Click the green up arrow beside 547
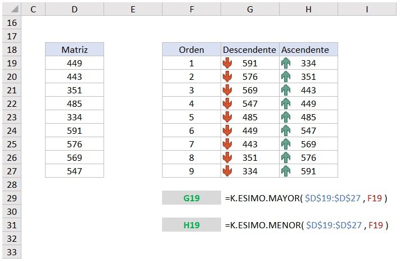The width and height of the screenshot is (400, 262). [286, 130]
